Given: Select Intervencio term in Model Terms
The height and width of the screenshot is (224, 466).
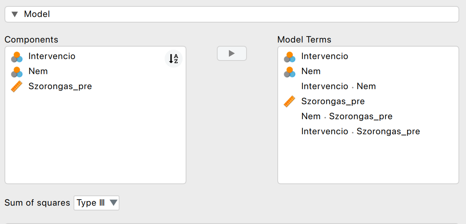Looking at the screenshot, I should point(325,56).
